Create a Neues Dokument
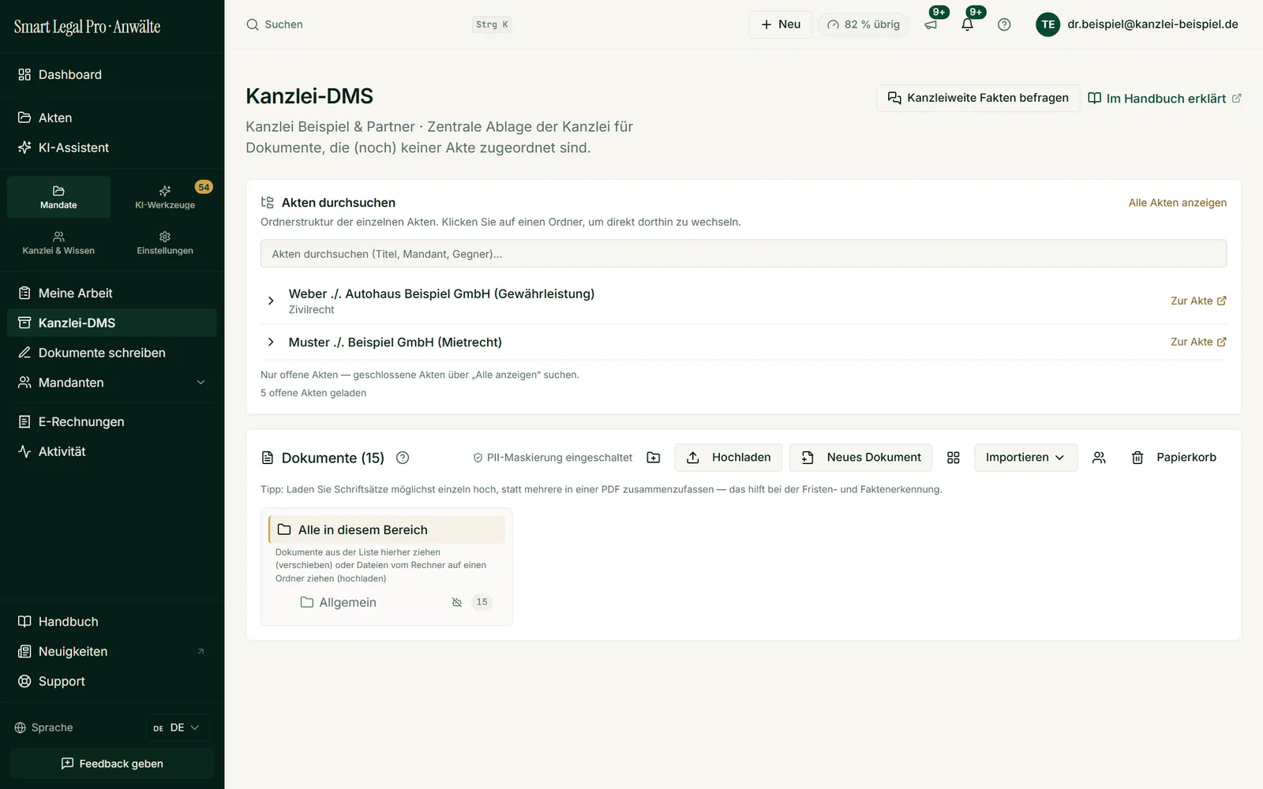 [x=861, y=458]
